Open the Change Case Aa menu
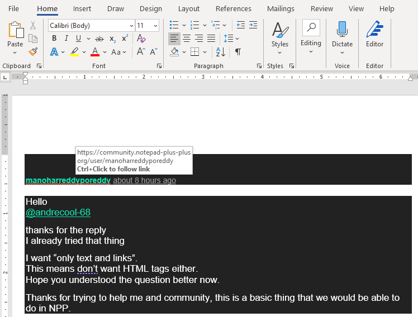418x317 pixels. (118, 52)
